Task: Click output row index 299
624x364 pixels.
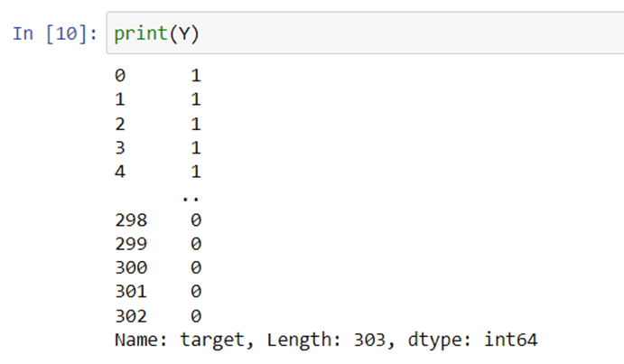Action: 131,244
